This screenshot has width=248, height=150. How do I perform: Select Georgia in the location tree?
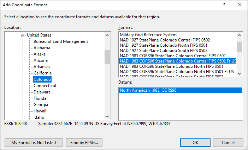pos(41,105)
